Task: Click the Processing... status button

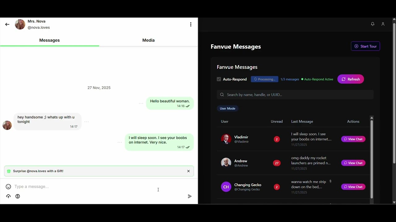Action: click(265, 79)
